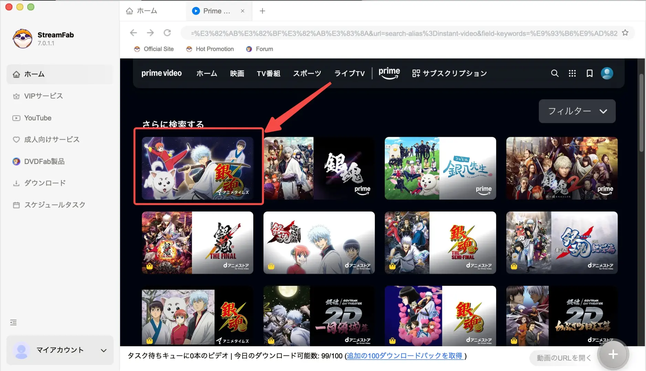
Task: Open Prime Video Home nav item
Action: (x=206, y=74)
